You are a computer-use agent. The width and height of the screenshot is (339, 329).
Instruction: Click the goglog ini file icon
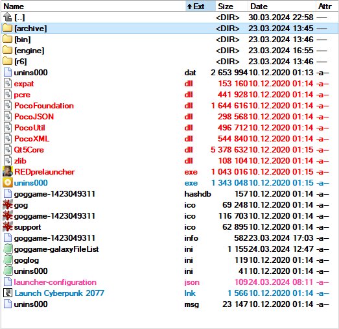[8, 260]
